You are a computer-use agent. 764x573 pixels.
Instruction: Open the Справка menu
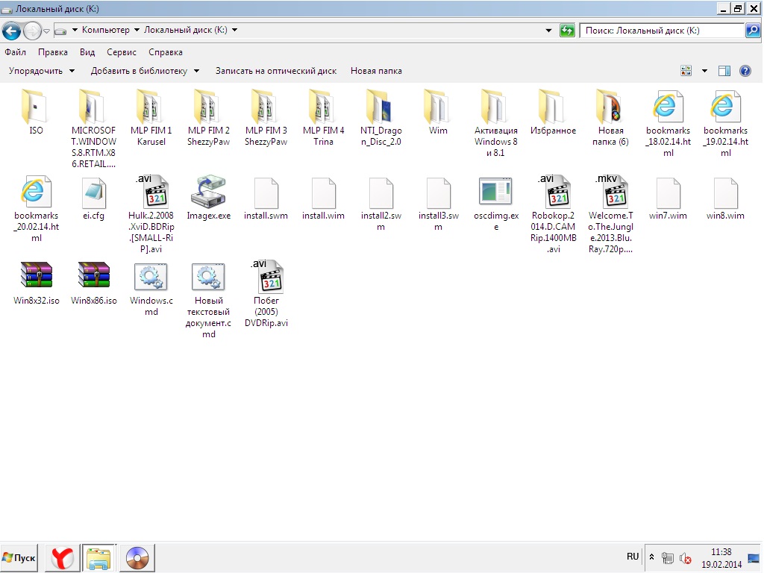[x=165, y=52]
